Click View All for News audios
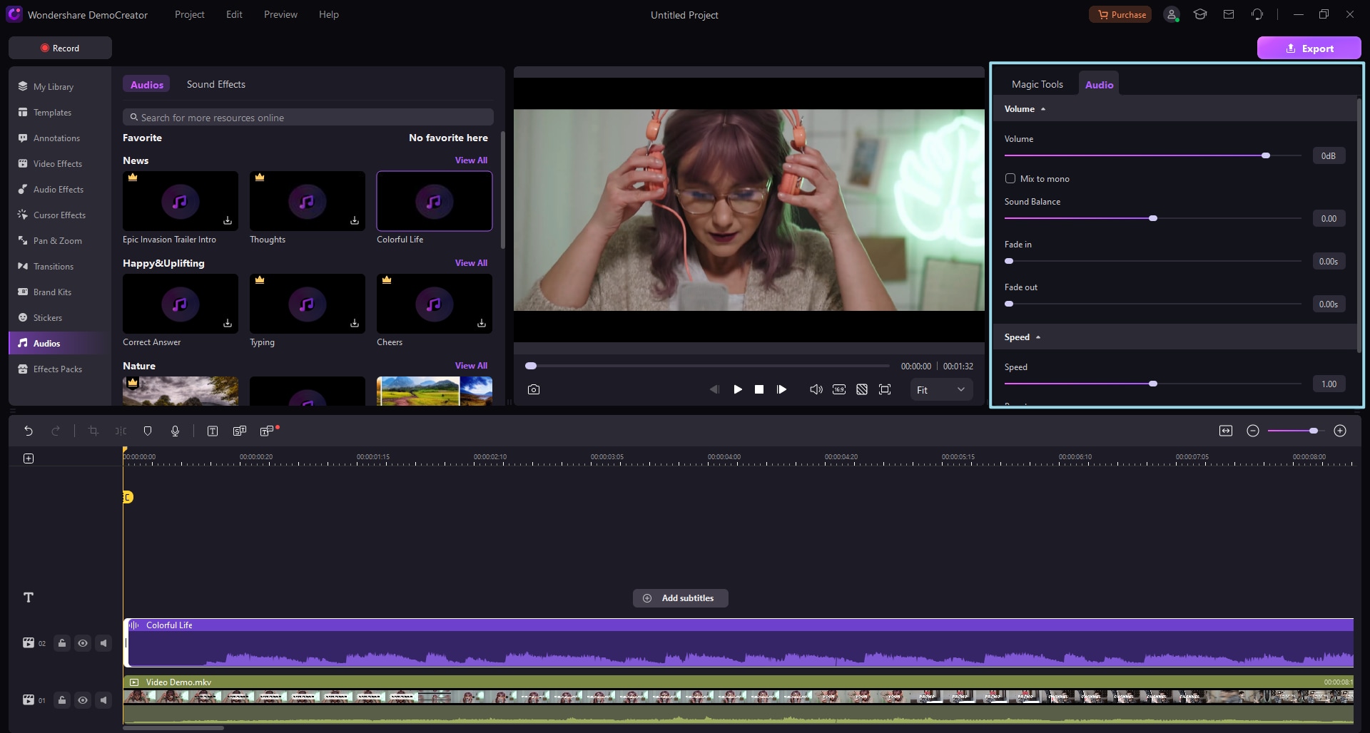1370x733 pixels. pyautogui.click(x=471, y=160)
